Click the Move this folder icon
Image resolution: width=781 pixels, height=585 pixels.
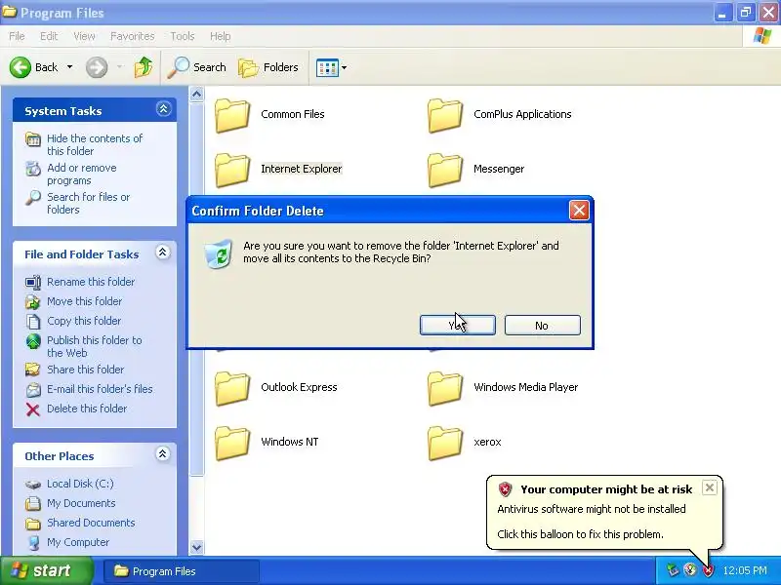(x=33, y=301)
